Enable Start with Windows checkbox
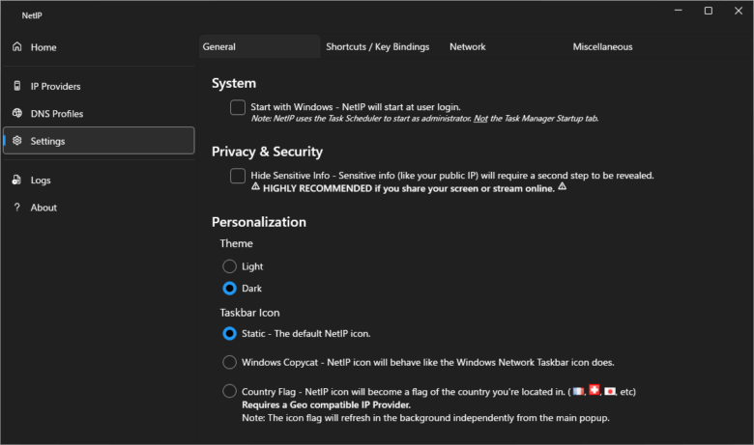 point(238,107)
